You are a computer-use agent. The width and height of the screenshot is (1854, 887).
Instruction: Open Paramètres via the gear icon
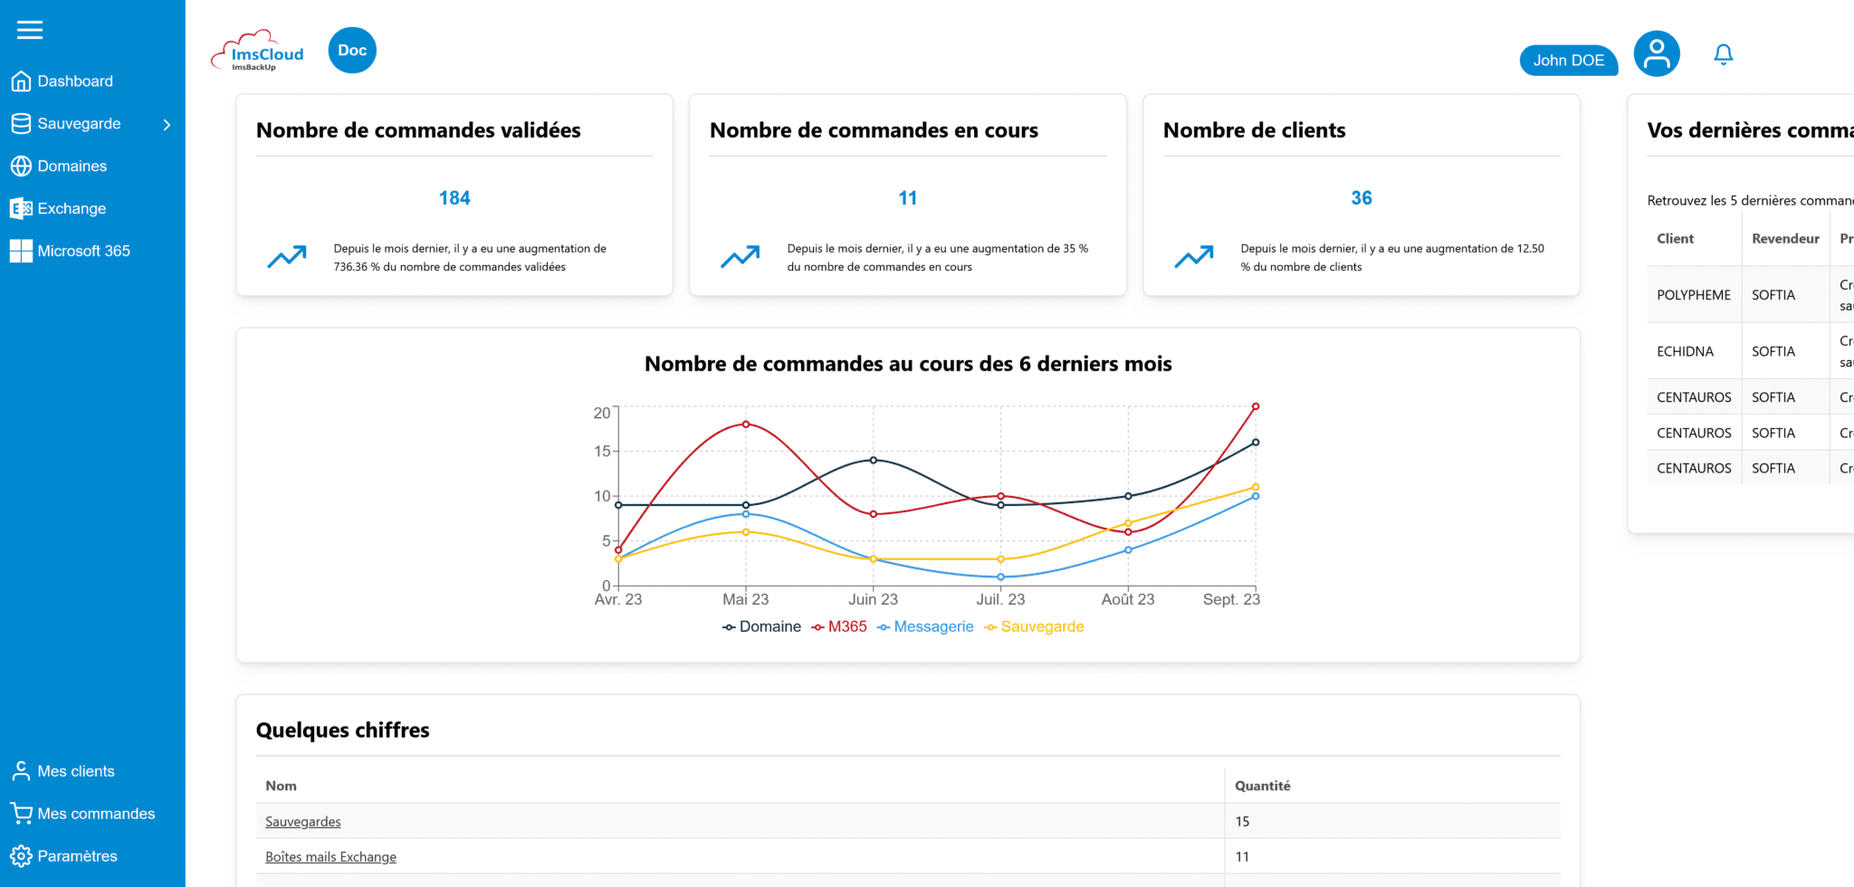coord(22,855)
